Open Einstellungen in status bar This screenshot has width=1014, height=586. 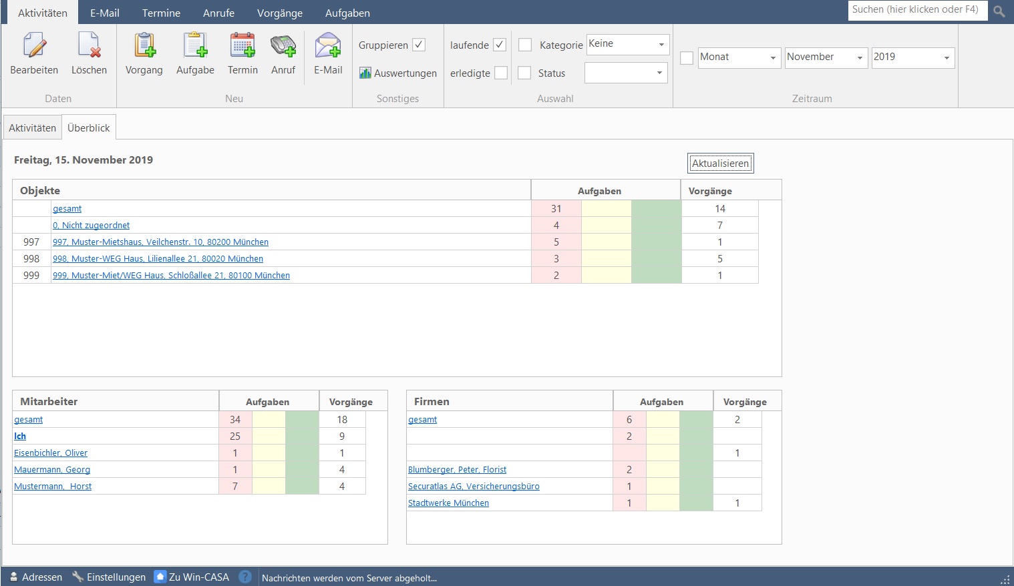[x=109, y=577]
